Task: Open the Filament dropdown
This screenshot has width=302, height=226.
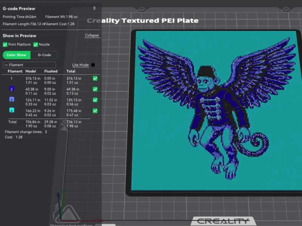Action: coord(29,65)
